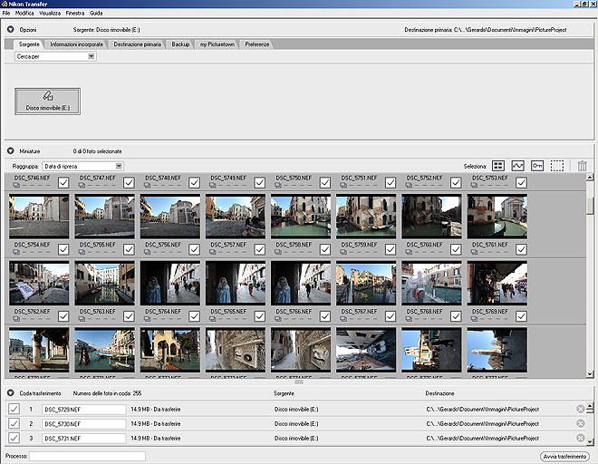Screen dimensions: 598x464
Task: Click the small icon under DSC_5758.NEF label
Action: [x=278, y=252]
